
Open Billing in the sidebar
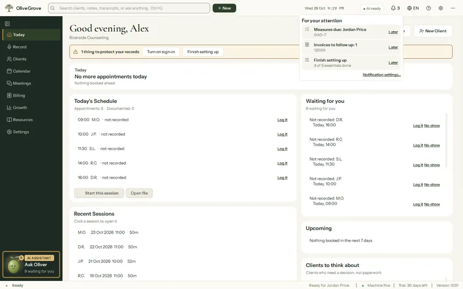click(x=31, y=95)
